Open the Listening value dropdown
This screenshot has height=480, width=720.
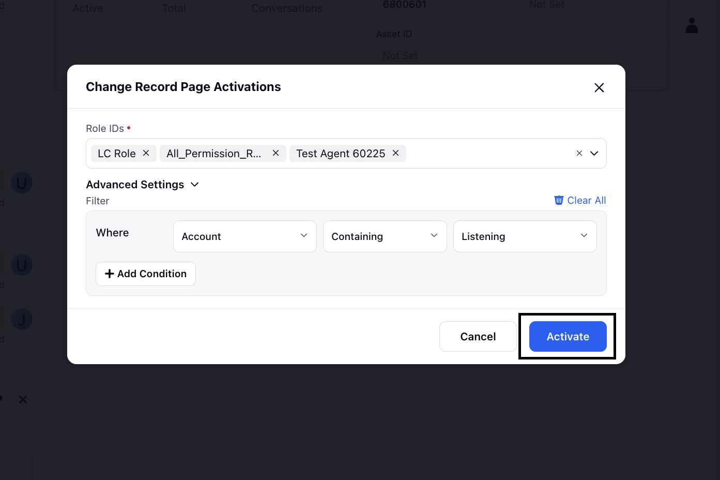pos(525,236)
